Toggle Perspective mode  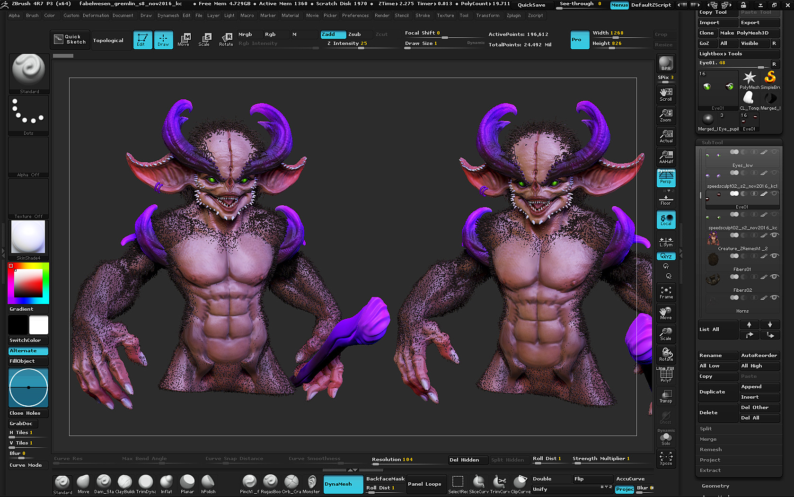[666, 178]
